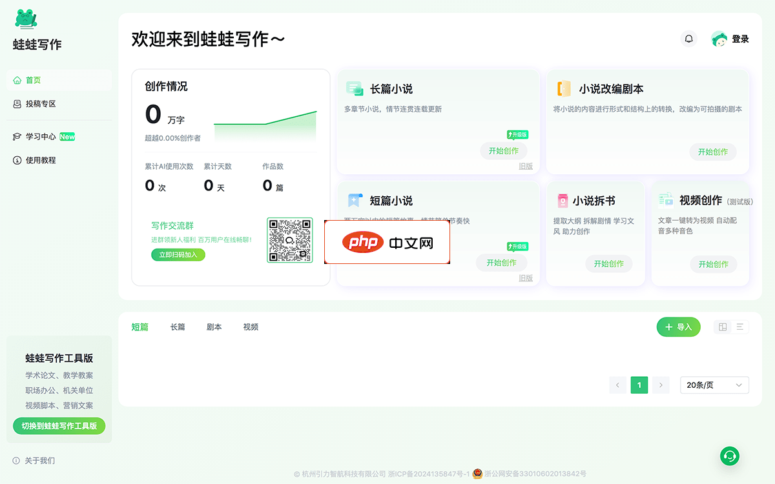Click the New badge beside 学习中心
The image size is (775, 484).
67,137
